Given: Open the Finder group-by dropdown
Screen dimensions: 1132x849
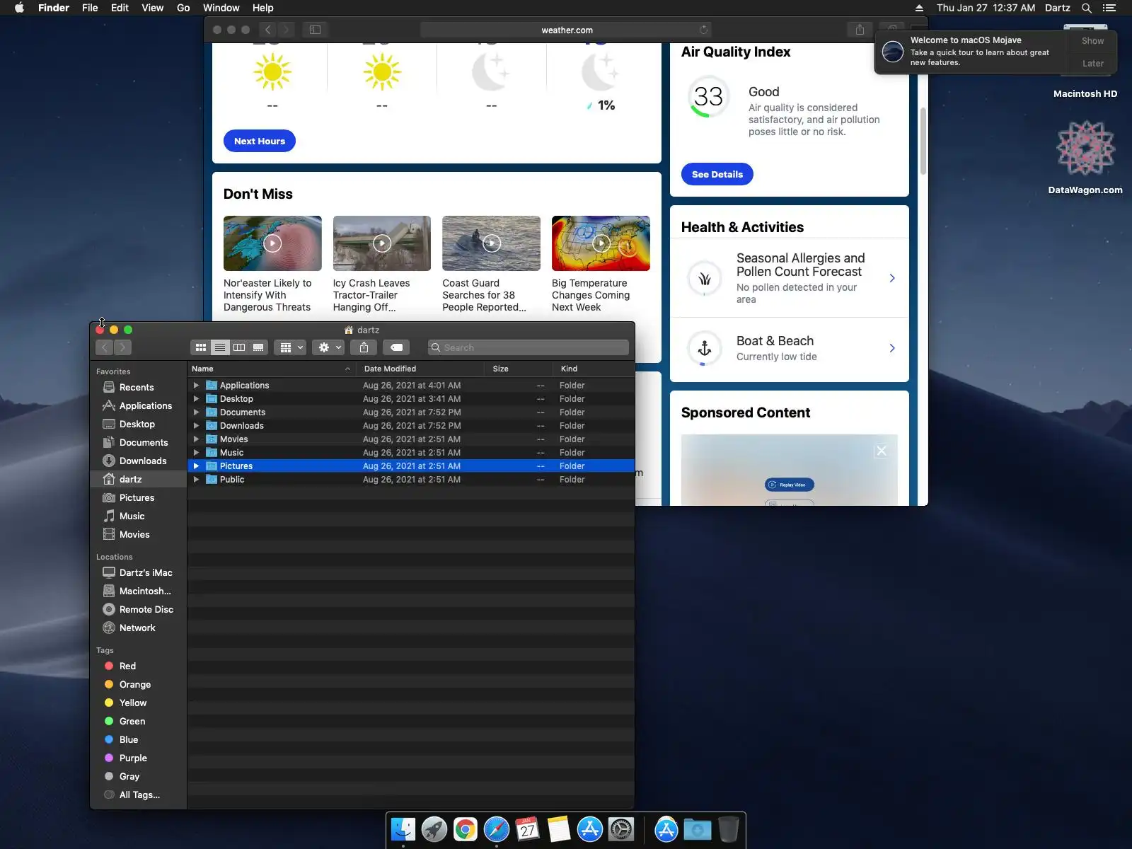Looking at the screenshot, I should [x=290, y=347].
